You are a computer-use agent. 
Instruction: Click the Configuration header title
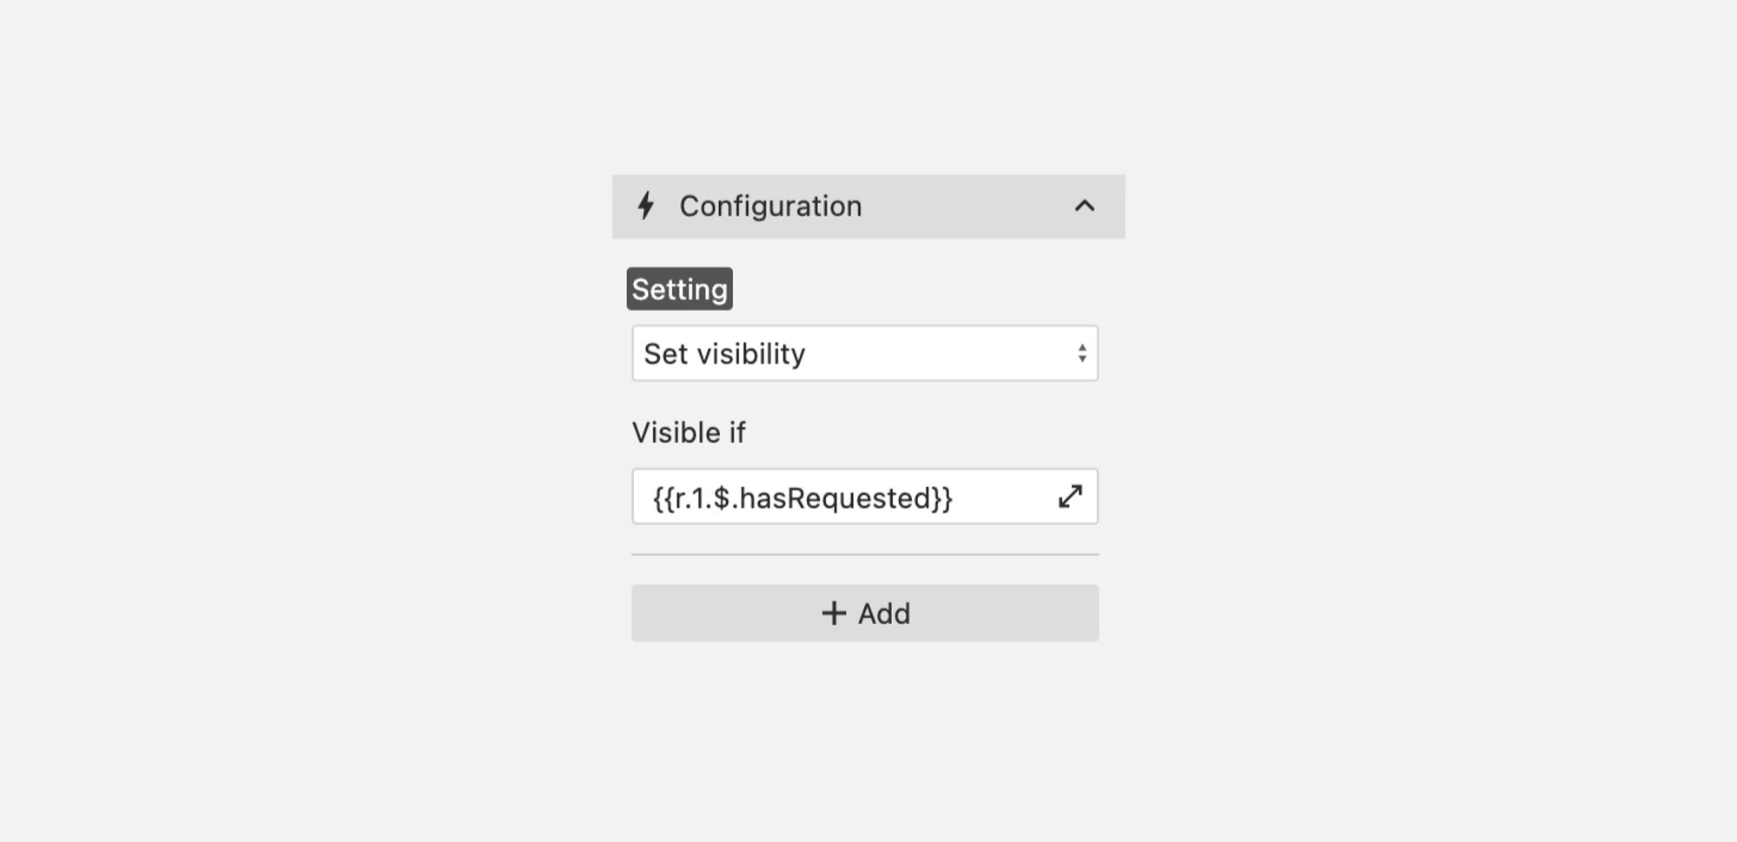770,206
